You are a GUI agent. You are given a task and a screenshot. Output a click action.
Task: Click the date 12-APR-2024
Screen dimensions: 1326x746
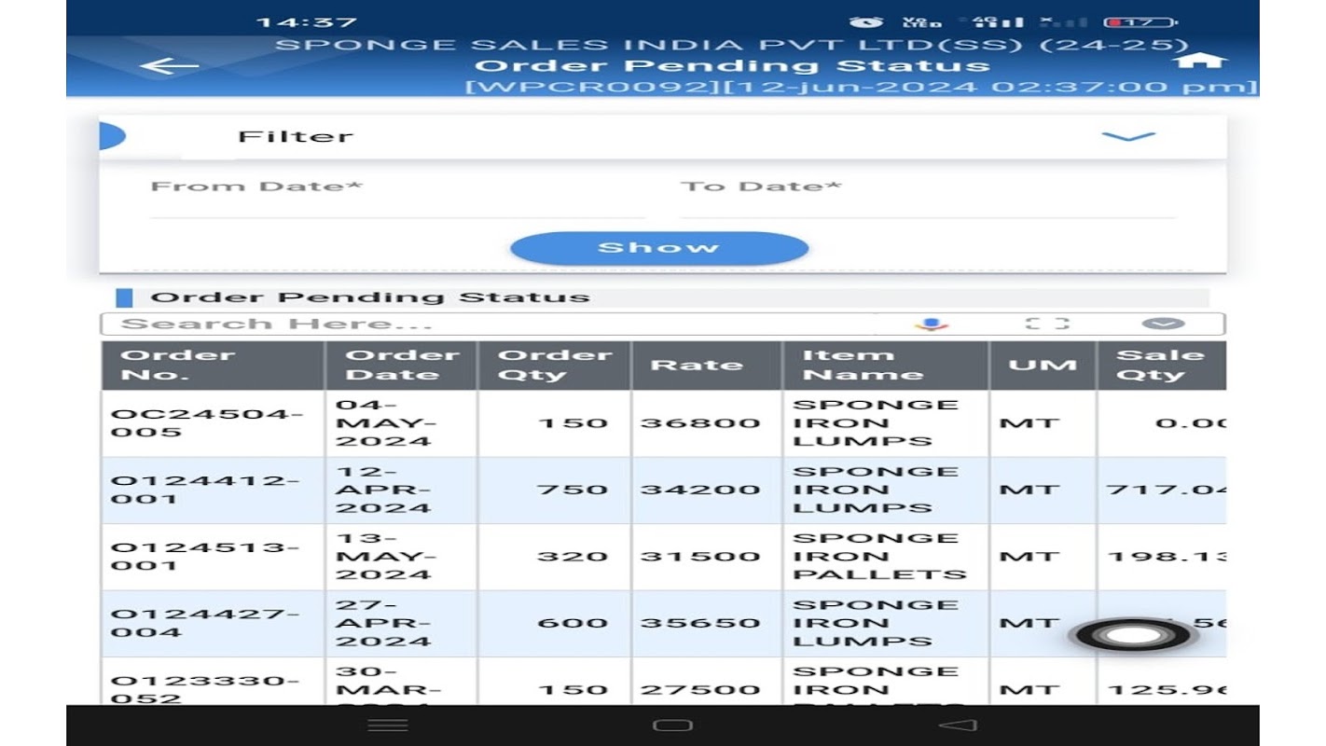tap(384, 490)
